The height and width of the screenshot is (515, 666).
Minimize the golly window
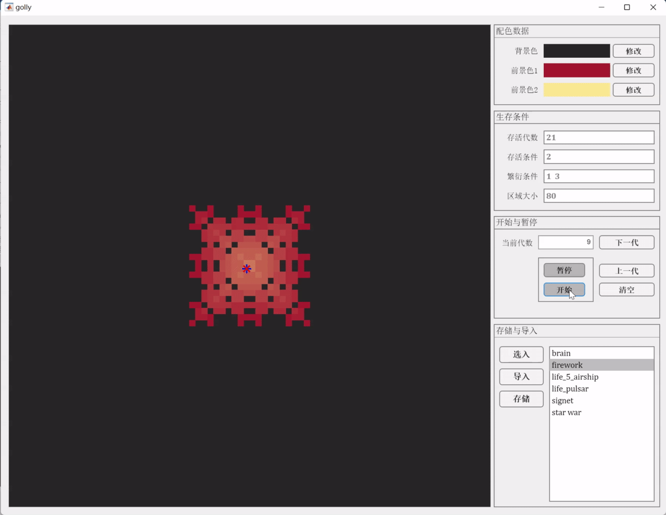(x=602, y=7)
